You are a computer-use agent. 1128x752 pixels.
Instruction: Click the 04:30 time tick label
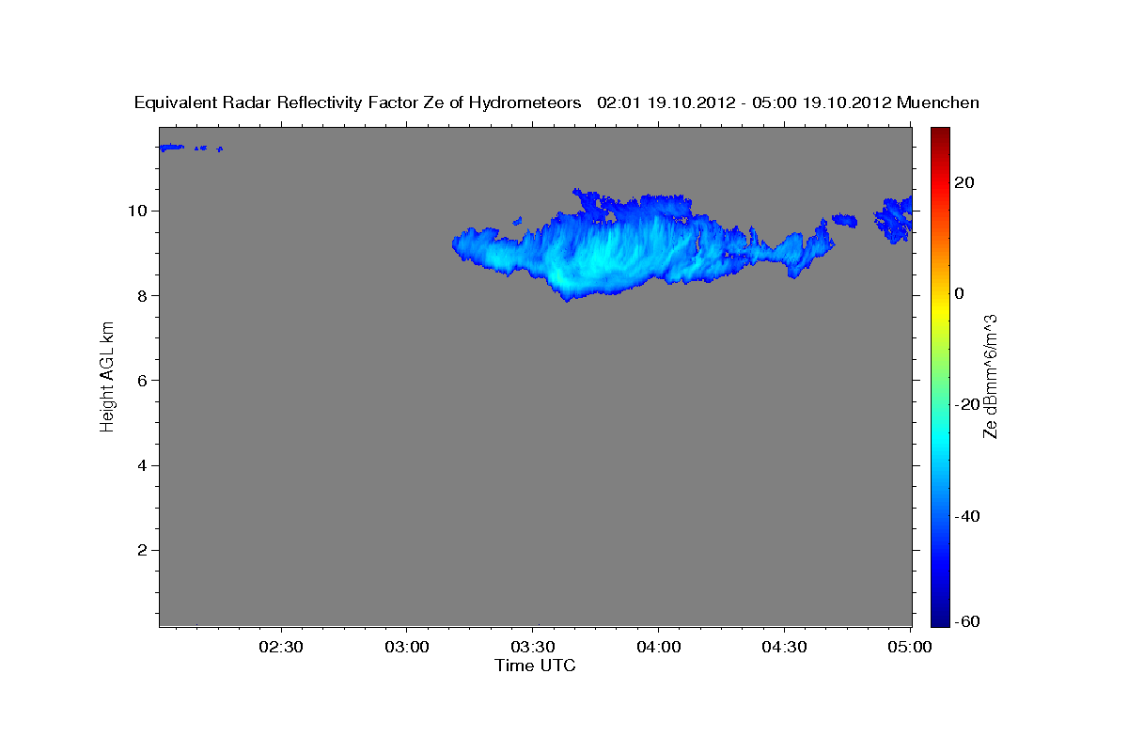(784, 647)
